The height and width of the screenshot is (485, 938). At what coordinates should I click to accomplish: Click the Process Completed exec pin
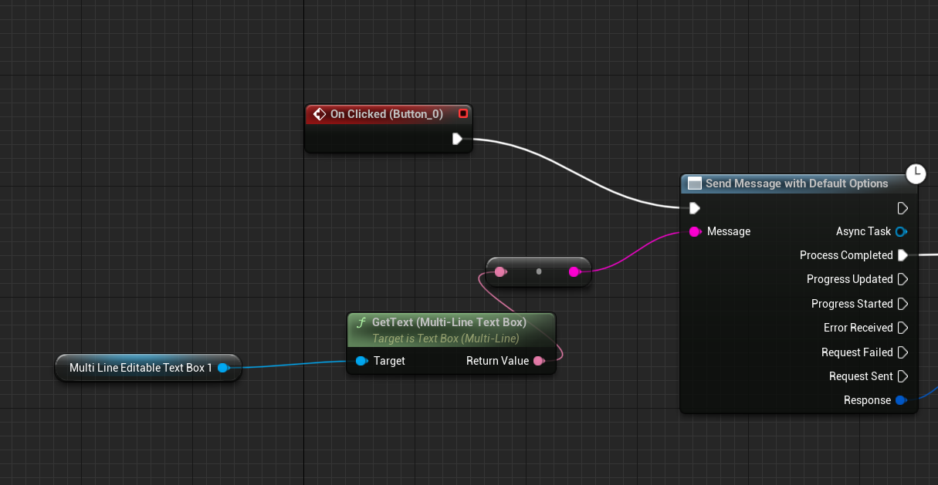point(902,255)
